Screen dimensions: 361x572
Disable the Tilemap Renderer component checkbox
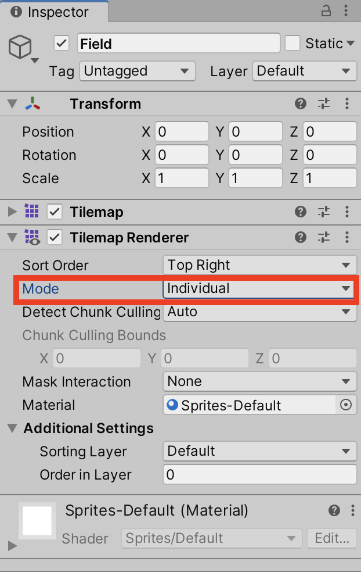pos(55,237)
